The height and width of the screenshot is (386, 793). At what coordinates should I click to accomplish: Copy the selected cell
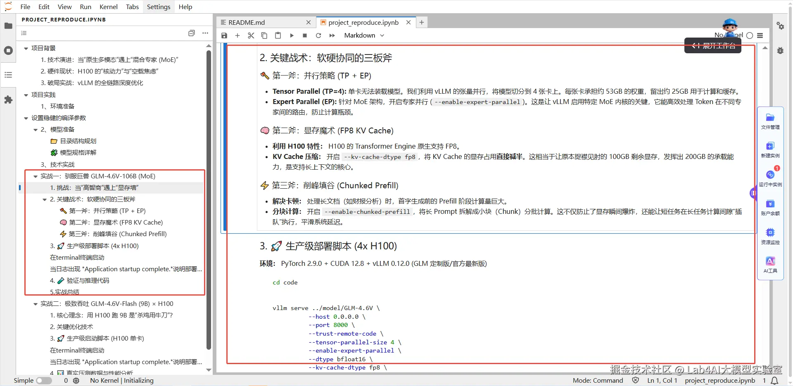point(264,36)
